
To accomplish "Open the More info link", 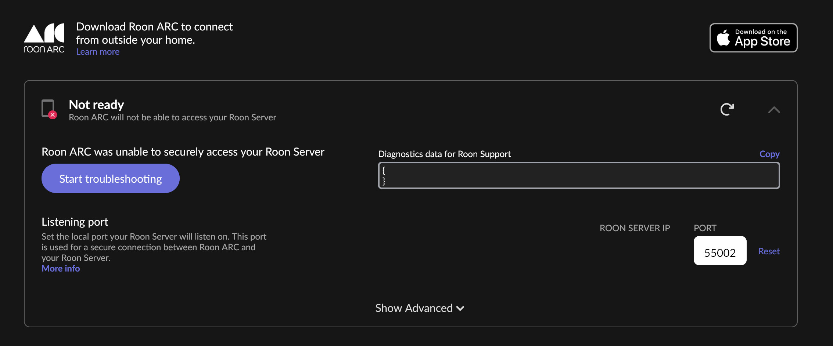I will tap(61, 269).
